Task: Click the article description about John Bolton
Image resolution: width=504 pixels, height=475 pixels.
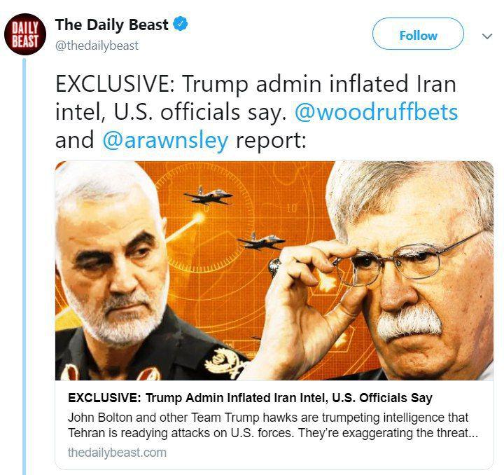Action: click(x=273, y=425)
